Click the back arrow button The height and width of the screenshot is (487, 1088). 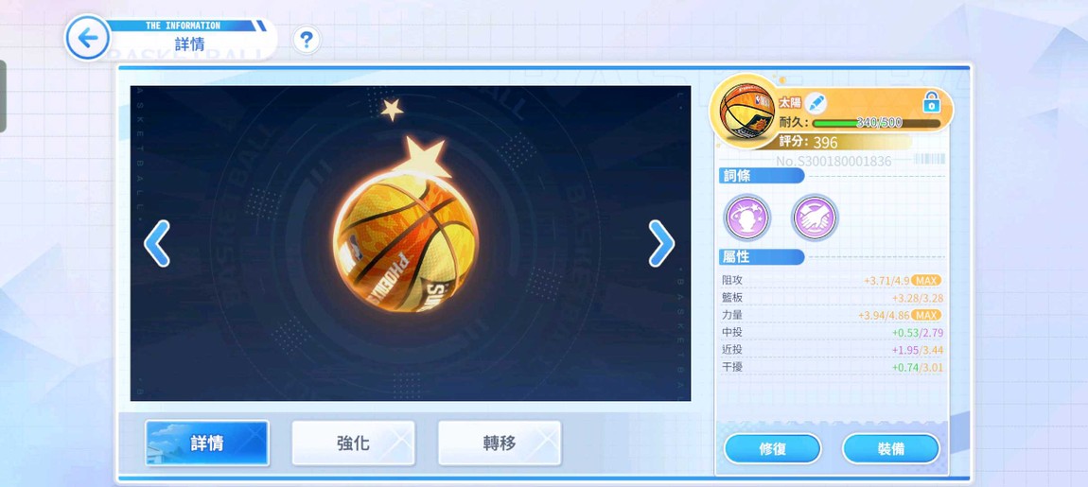tap(87, 38)
